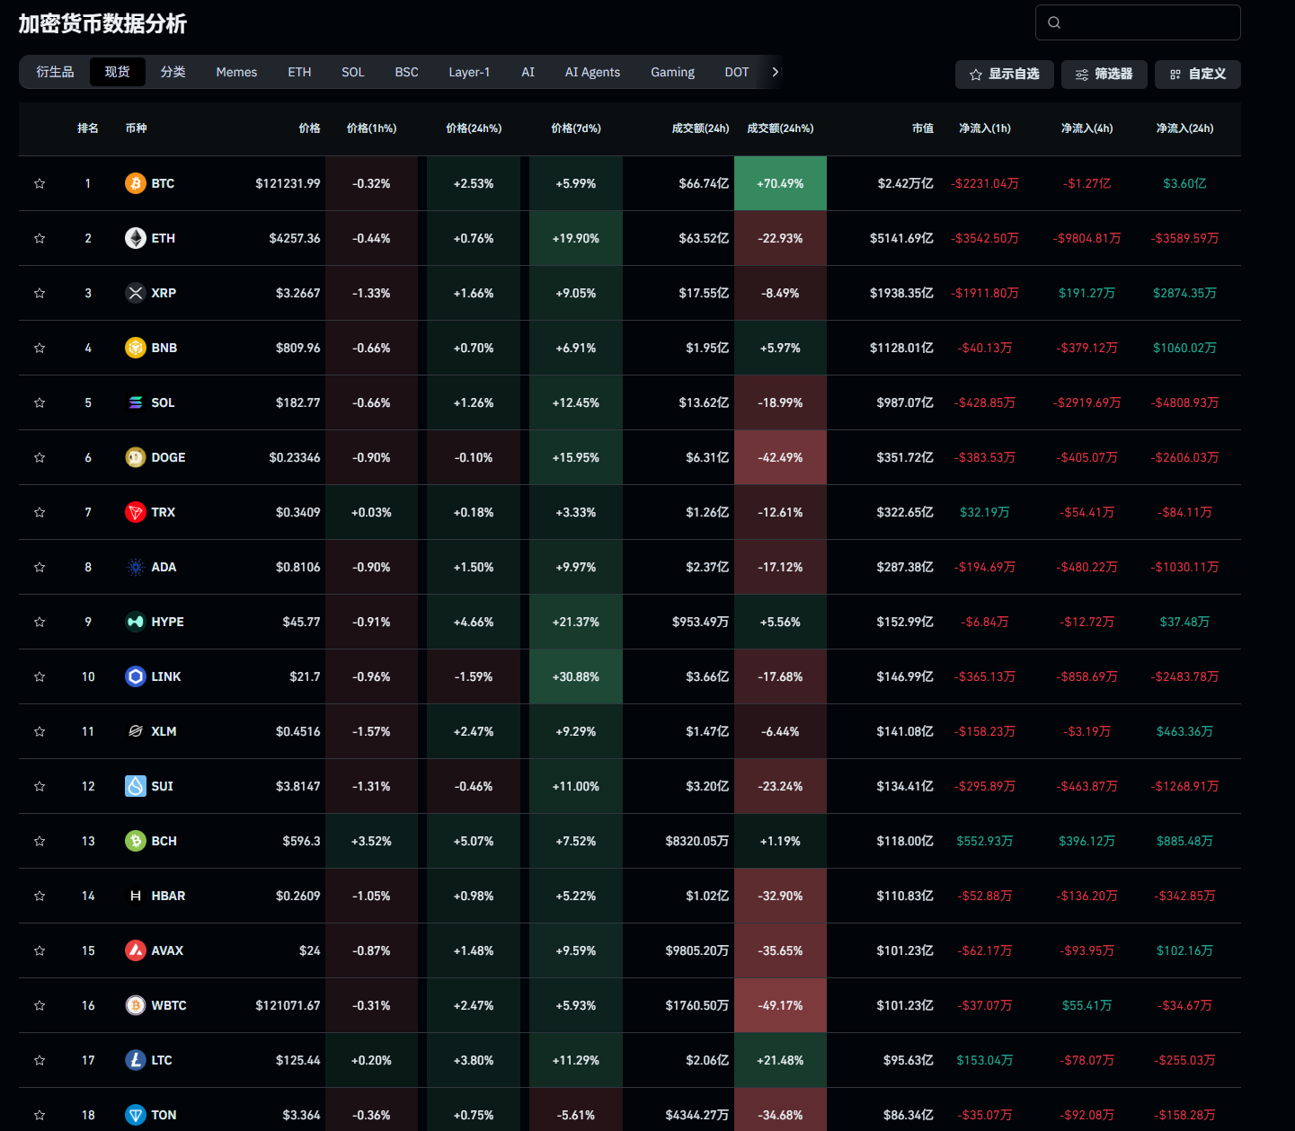Click LINK's +30.88% 7d price cell

tap(576, 676)
